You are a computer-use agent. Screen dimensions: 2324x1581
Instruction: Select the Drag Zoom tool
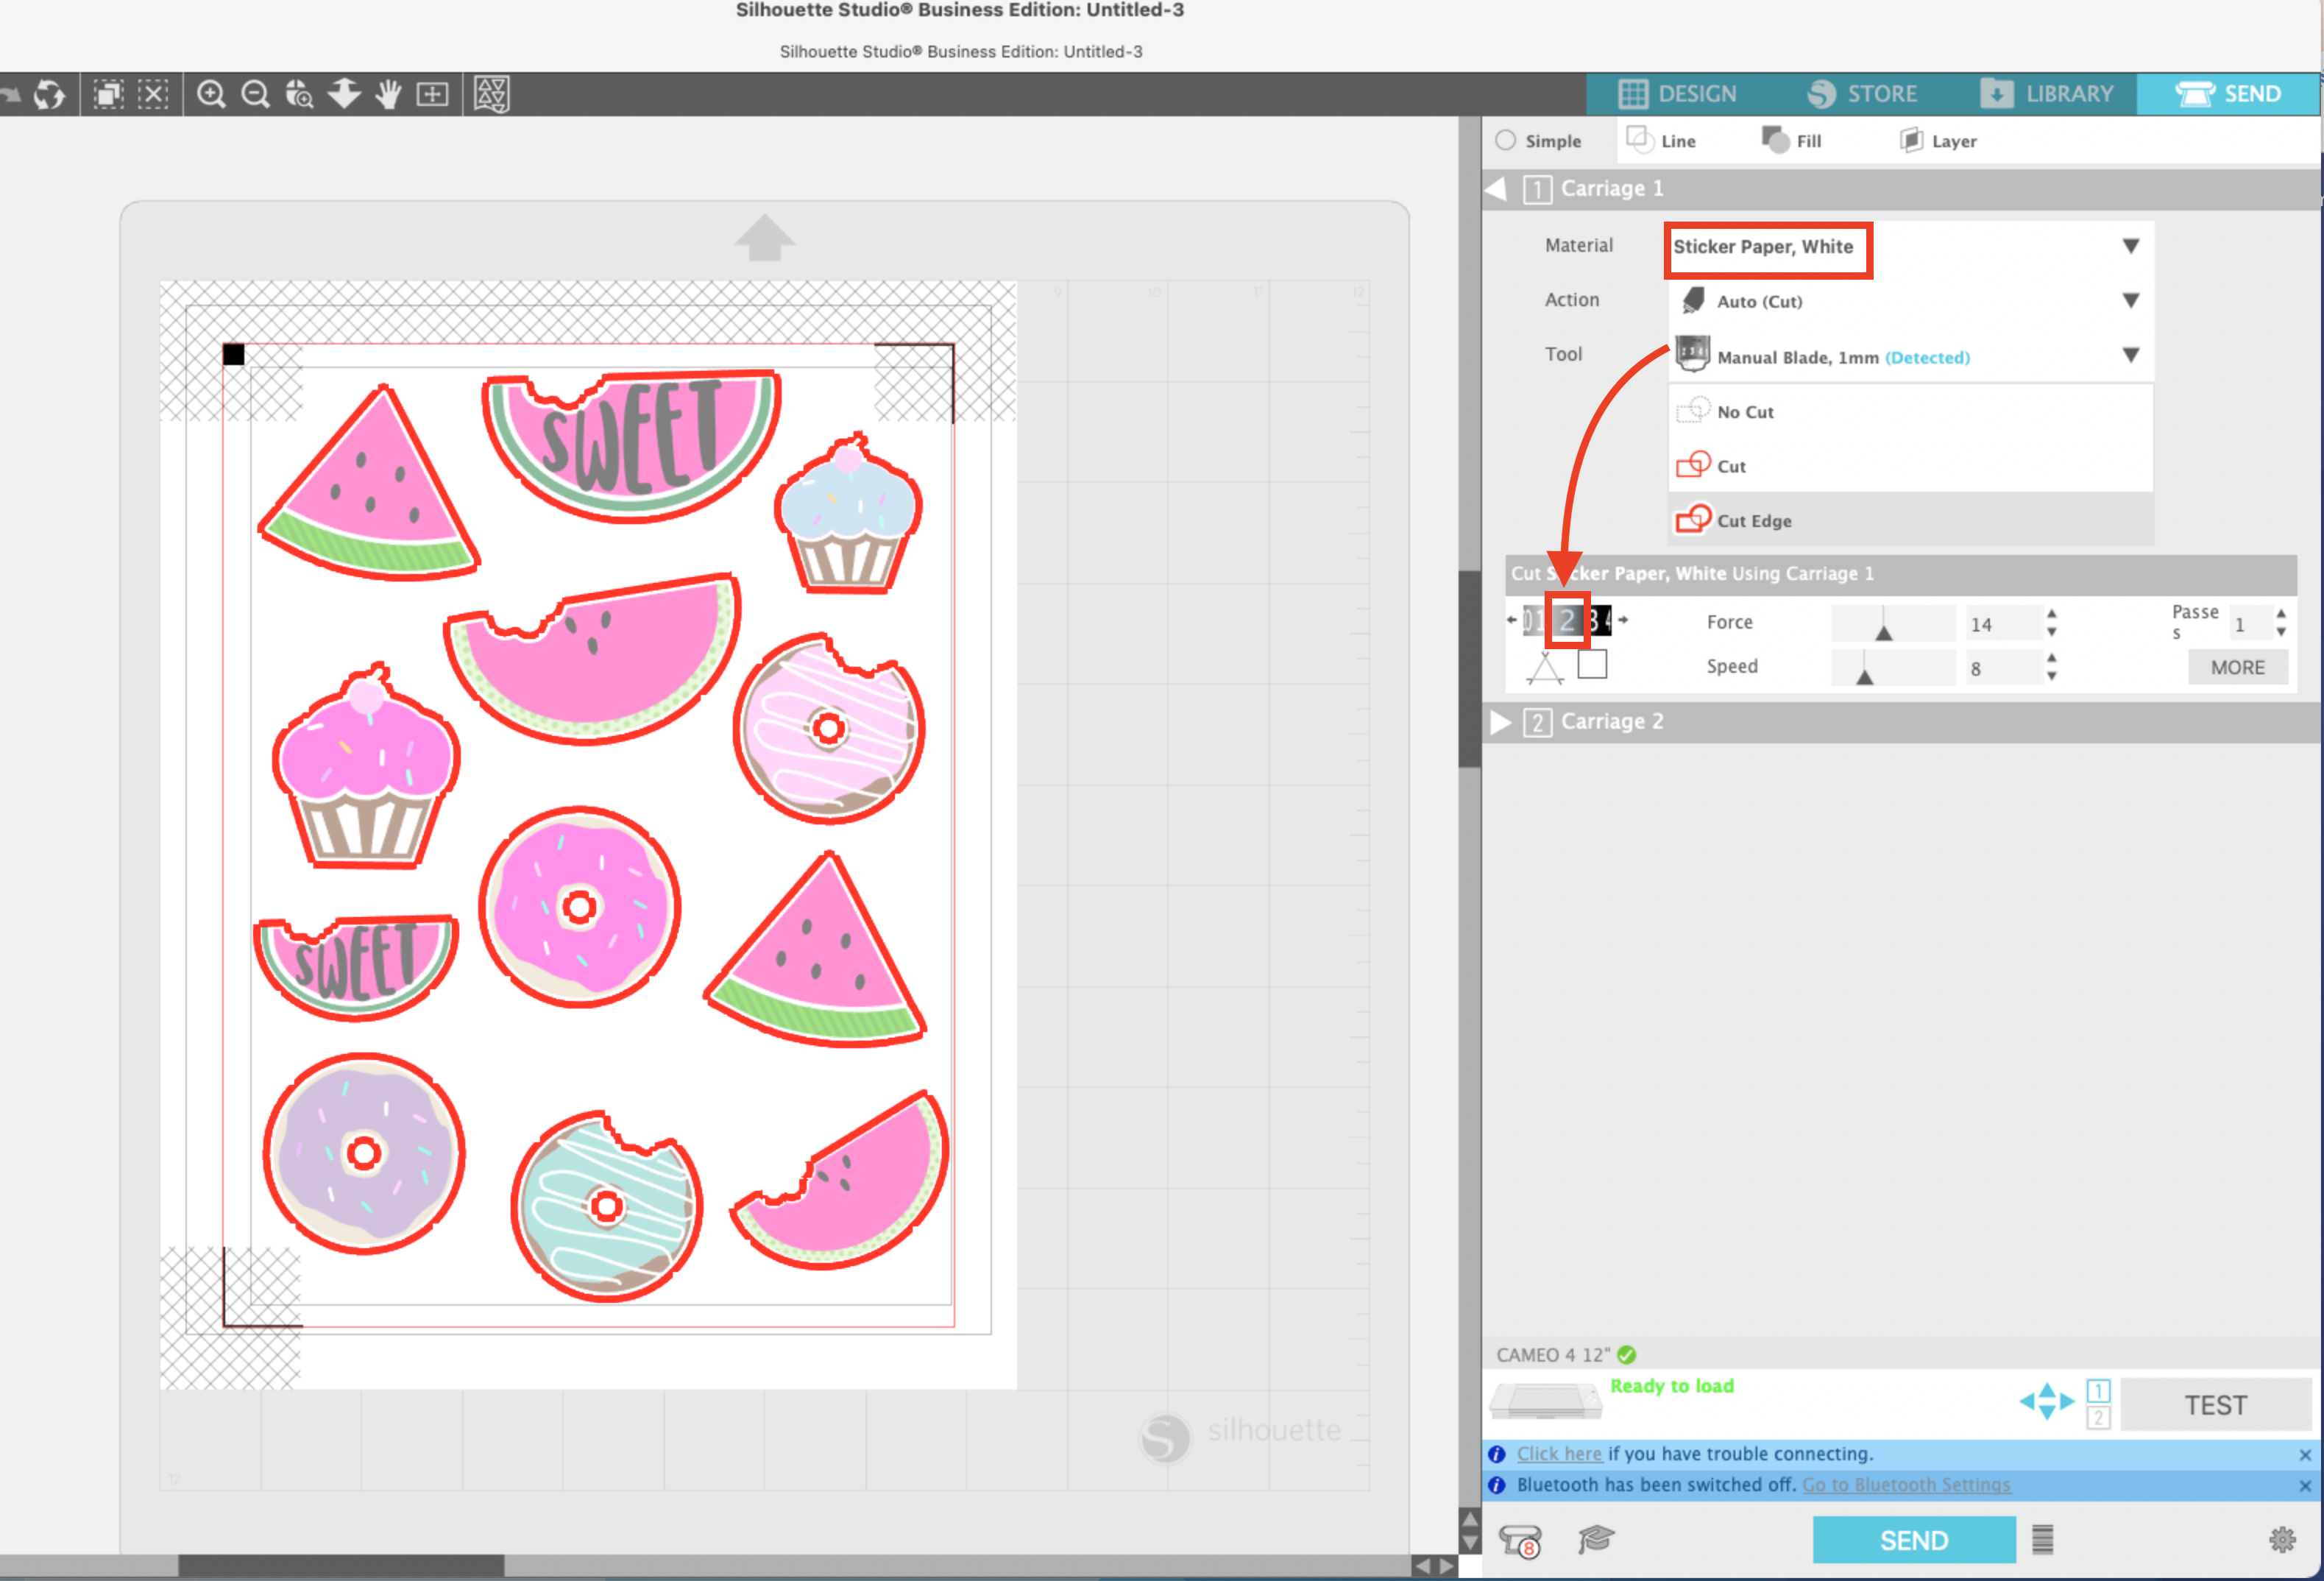pos(299,95)
